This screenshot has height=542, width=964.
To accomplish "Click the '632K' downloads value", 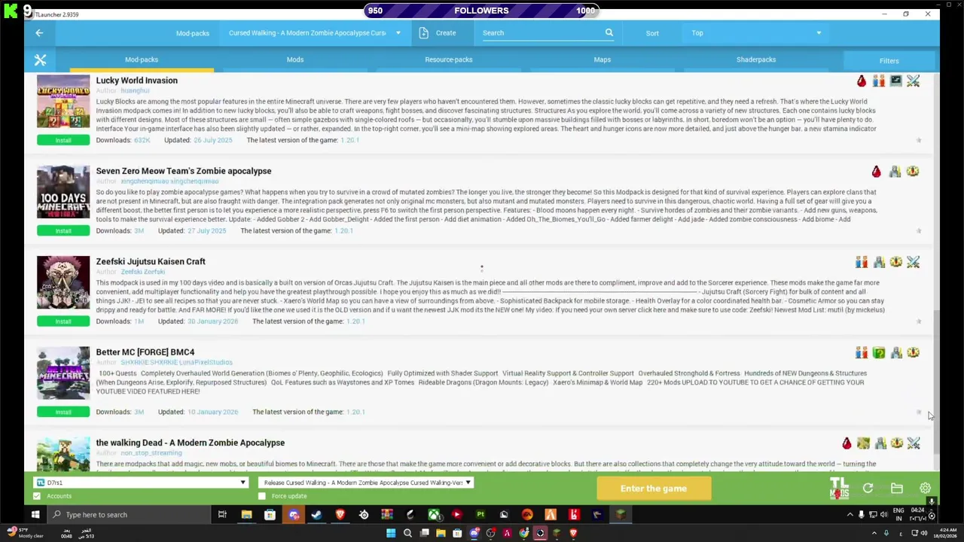I will click(x=142, y=140).
